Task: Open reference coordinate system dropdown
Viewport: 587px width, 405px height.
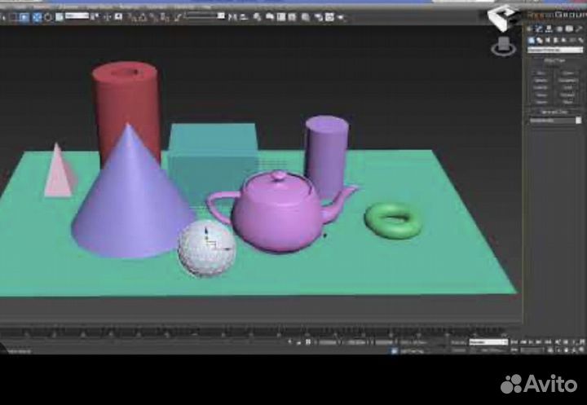Action: pyautogui.click(x=77, y=15)
